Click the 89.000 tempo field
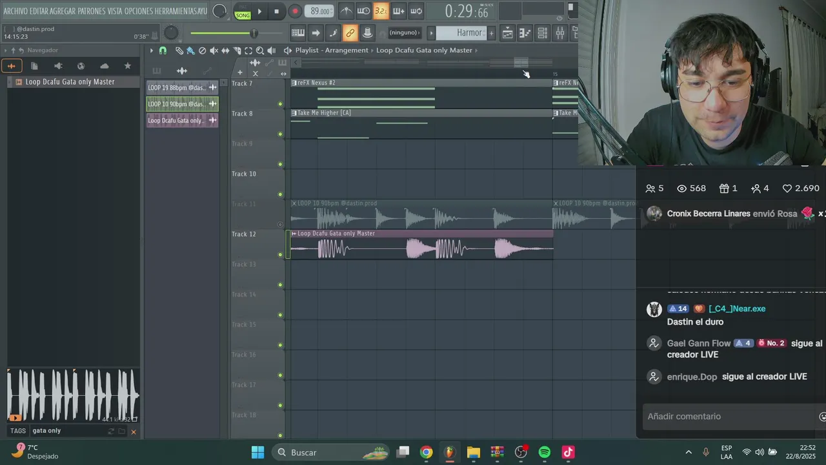Image resolution: width=826 pixels, height=465 pixels. click(x=319, y=11)
